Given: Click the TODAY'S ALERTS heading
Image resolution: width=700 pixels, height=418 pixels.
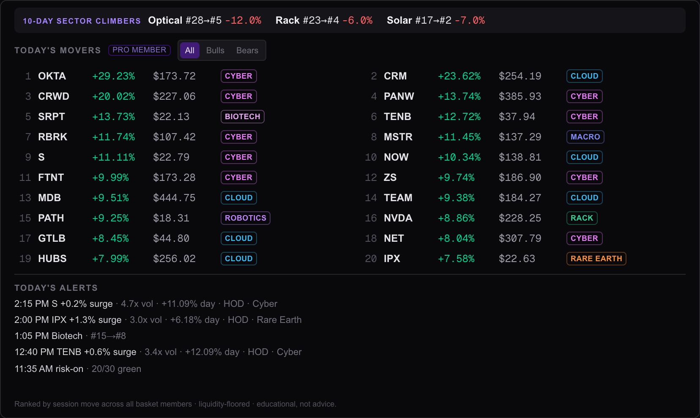Looking at the screenshot, I should pyautogui.click(x=56, y=288).
